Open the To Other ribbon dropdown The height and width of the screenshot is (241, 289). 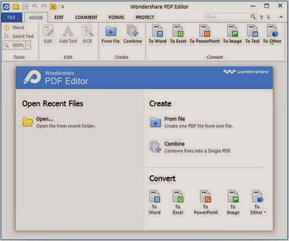click(x=272, y=34)
